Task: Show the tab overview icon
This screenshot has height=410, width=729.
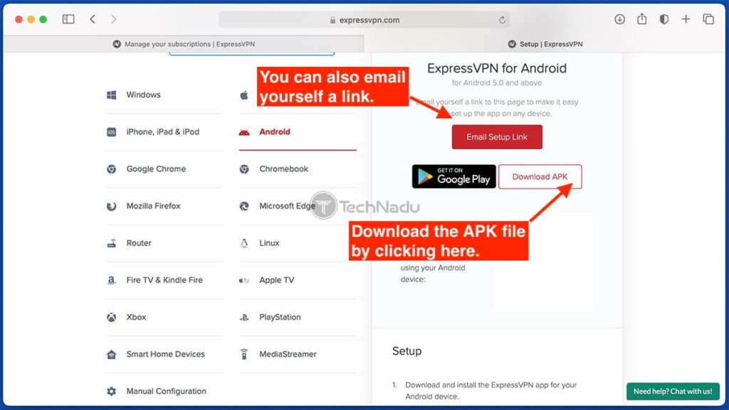Action: tap(708, 19)
